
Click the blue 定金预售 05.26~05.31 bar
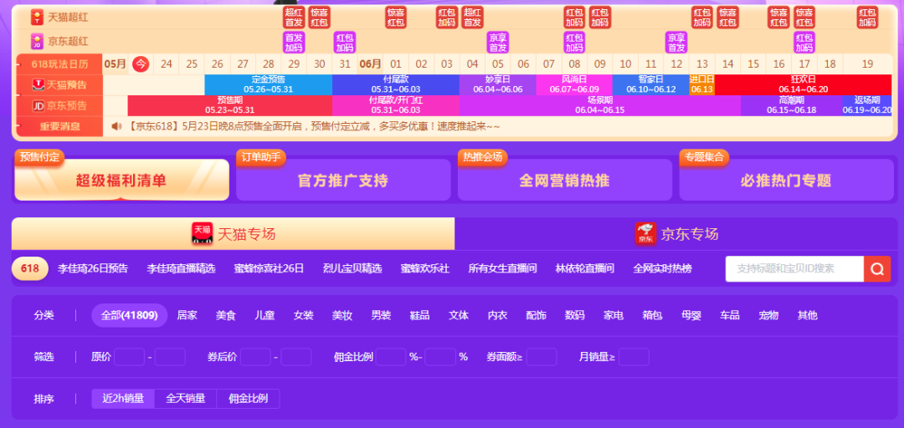(269, 84)
